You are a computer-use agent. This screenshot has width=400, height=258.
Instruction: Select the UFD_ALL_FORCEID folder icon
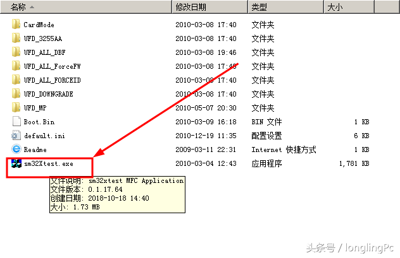tap(16, 80)
